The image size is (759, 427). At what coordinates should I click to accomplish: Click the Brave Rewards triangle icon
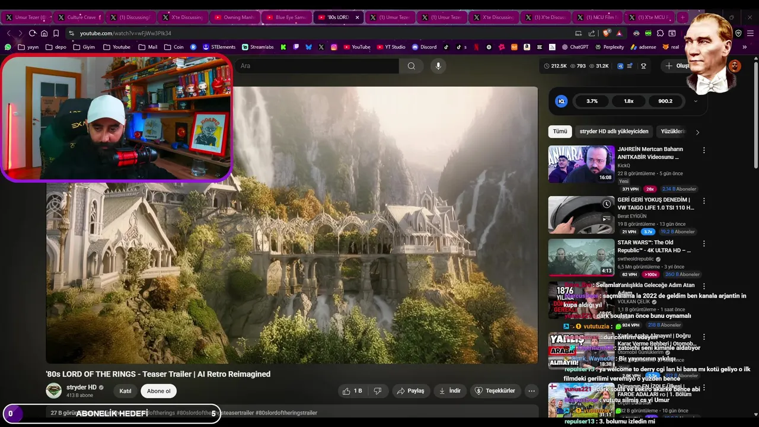coord(619,33)
